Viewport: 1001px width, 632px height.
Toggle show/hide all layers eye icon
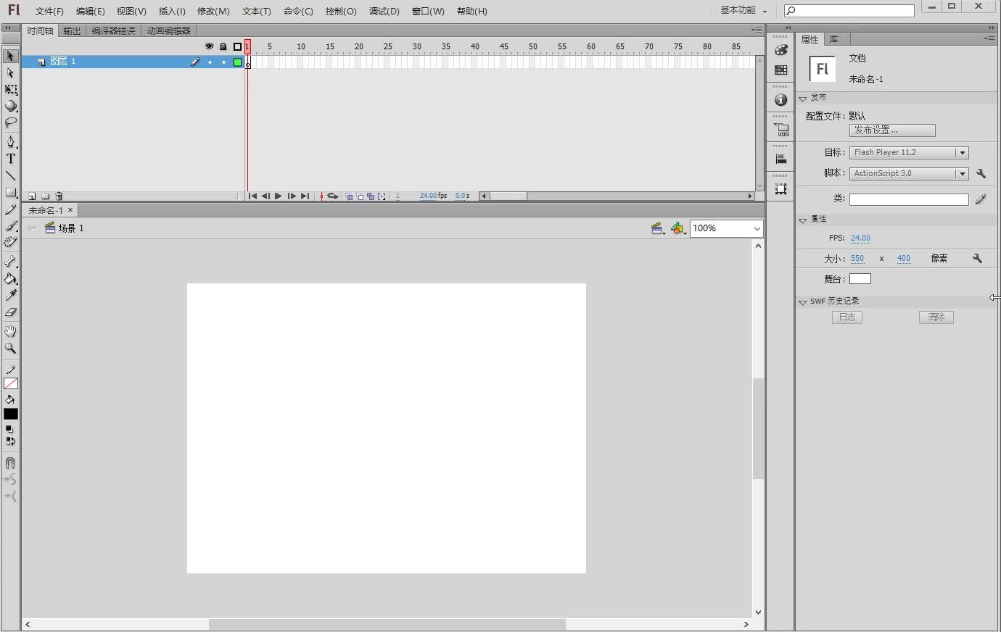pyautogui.click(x=209, y=46)
